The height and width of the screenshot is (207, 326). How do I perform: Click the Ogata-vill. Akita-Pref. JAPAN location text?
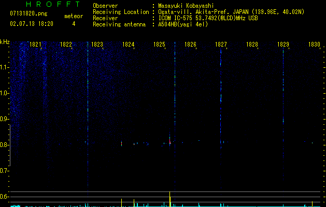click(231, 12)
